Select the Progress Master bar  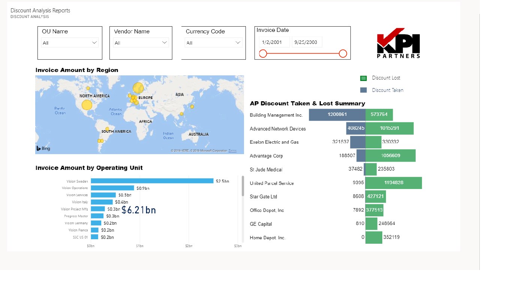click(x=97, y=216)
